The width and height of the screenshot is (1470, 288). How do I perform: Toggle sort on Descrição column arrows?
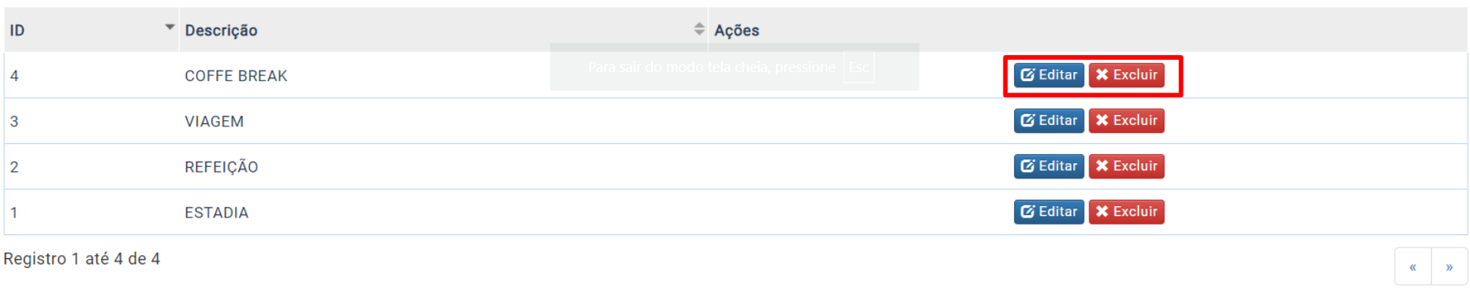pos(699,29)
